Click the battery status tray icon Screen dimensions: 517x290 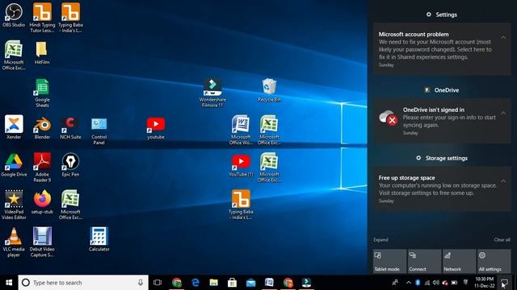coord(454,283)
